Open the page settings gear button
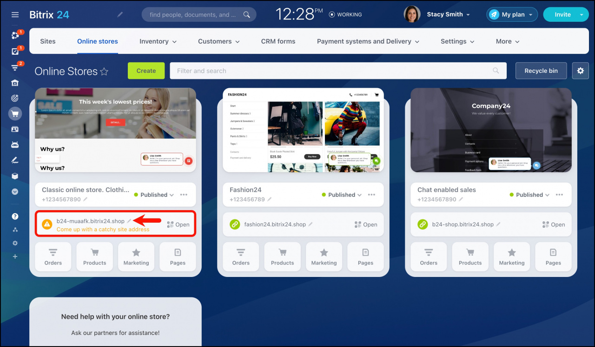This screenshot has height=347, width=595. pyautogui.click(x=580, y=71)
